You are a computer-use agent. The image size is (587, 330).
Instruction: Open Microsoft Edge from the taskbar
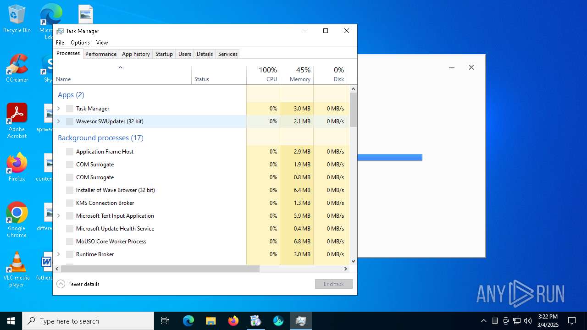tap(188, 321)
